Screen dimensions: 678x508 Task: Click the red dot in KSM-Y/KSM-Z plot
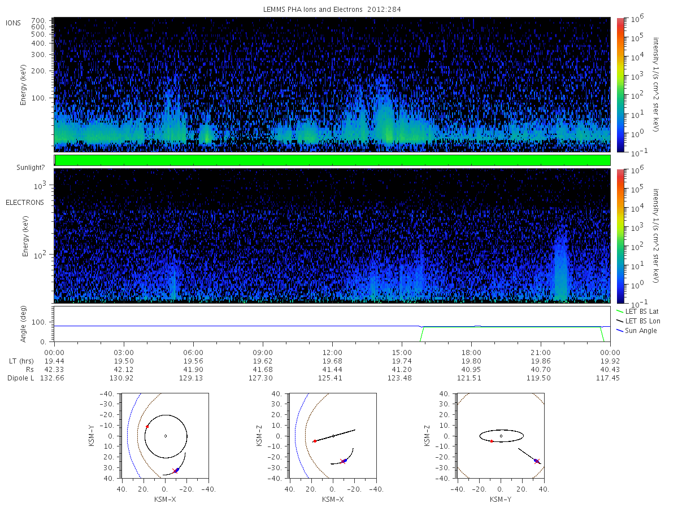pyautogui.click(x=492, y=441)
